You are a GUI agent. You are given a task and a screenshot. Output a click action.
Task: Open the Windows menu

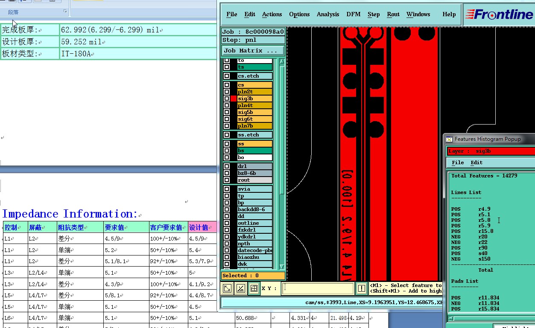pos(418,15)
